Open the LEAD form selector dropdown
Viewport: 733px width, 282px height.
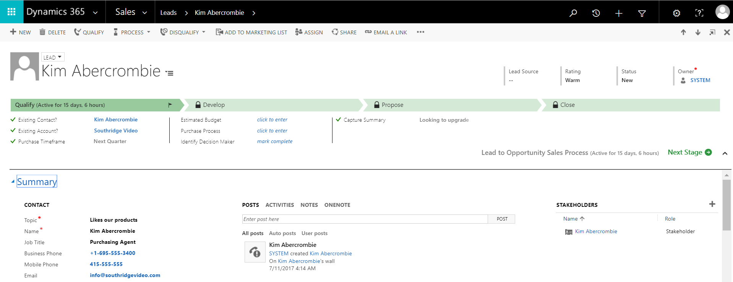coord(53,57)
